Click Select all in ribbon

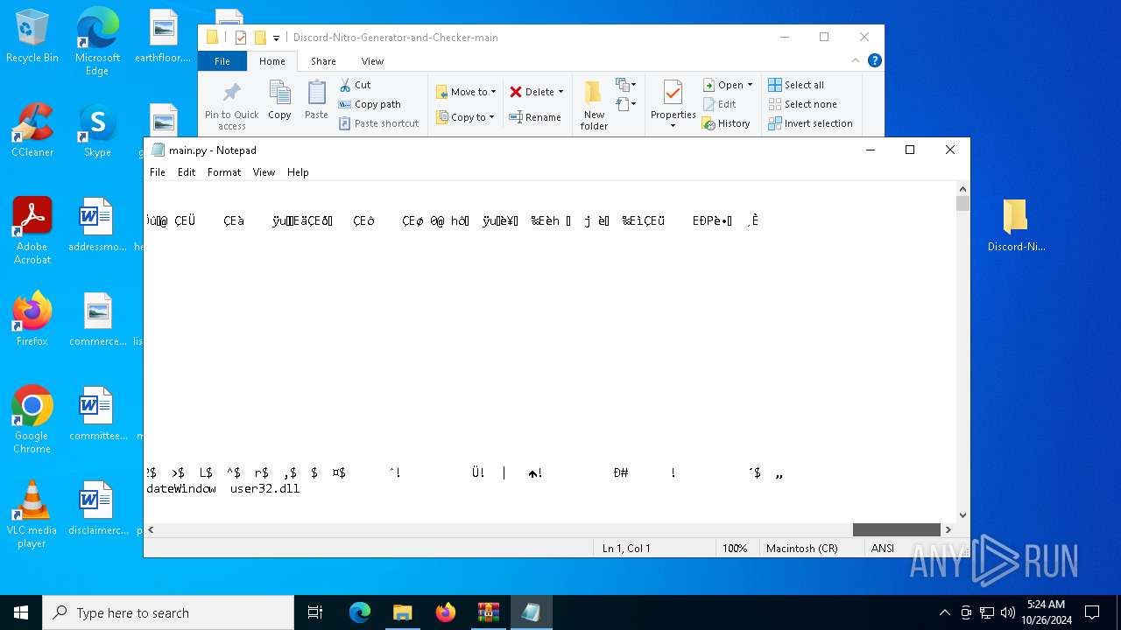(796, 85)
